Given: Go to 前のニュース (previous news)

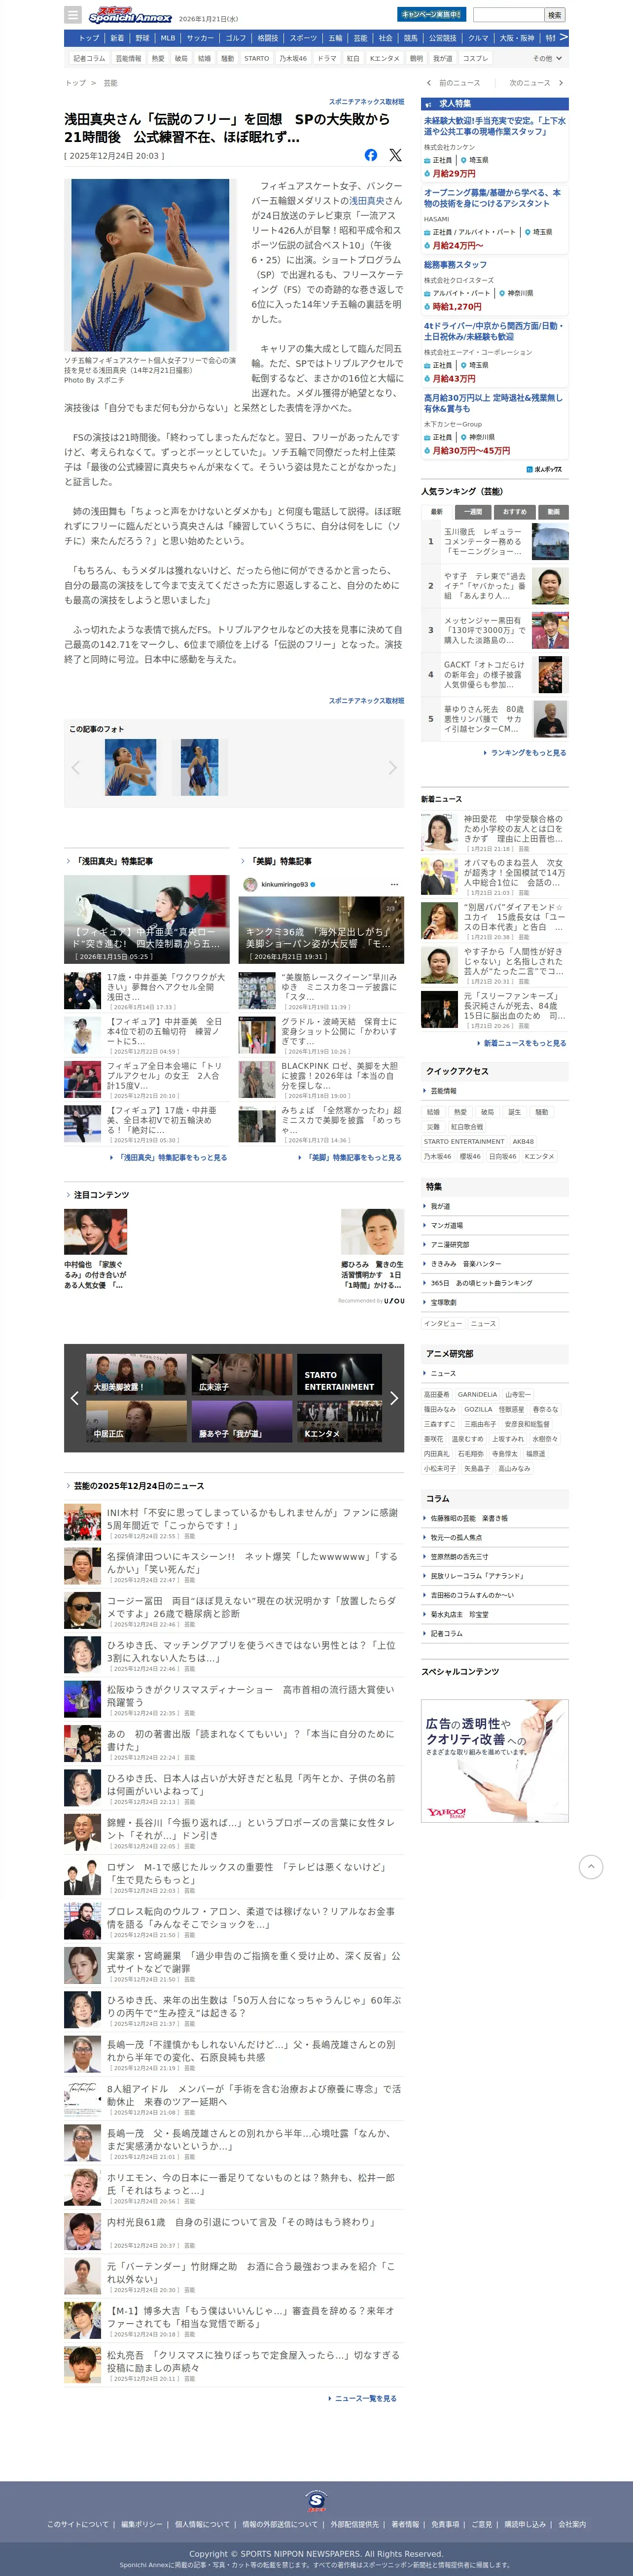Looking at the screenshot, I should (454, 83).
